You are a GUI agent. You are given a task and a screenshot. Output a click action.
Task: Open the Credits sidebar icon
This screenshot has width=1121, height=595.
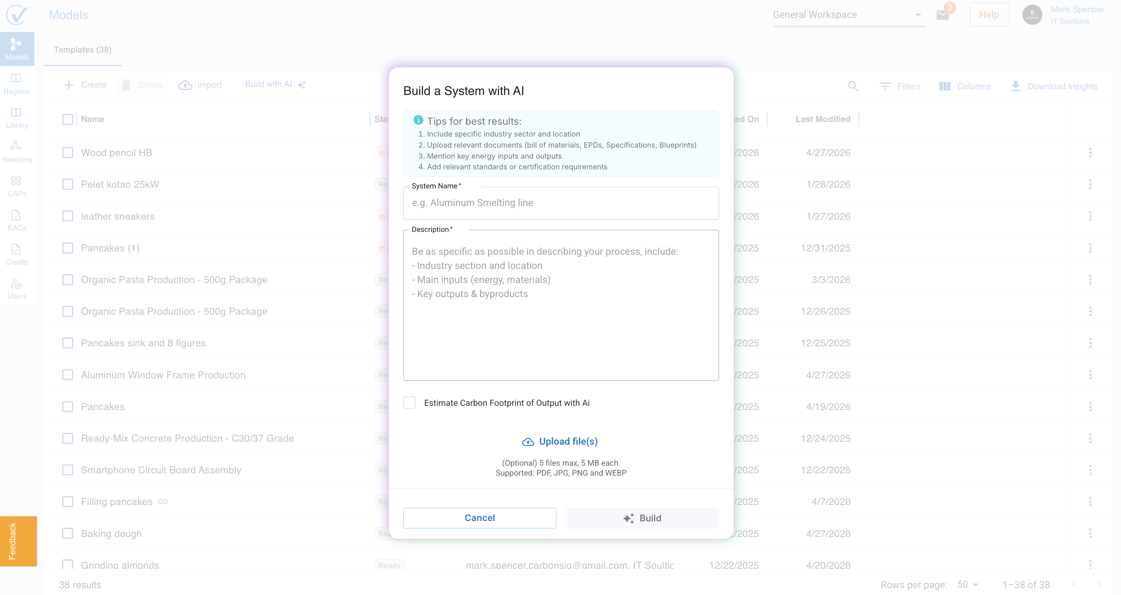[16, 255]
